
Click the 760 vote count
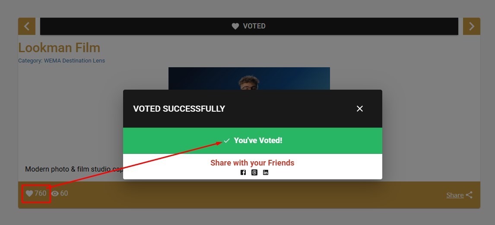coord(41,194)
